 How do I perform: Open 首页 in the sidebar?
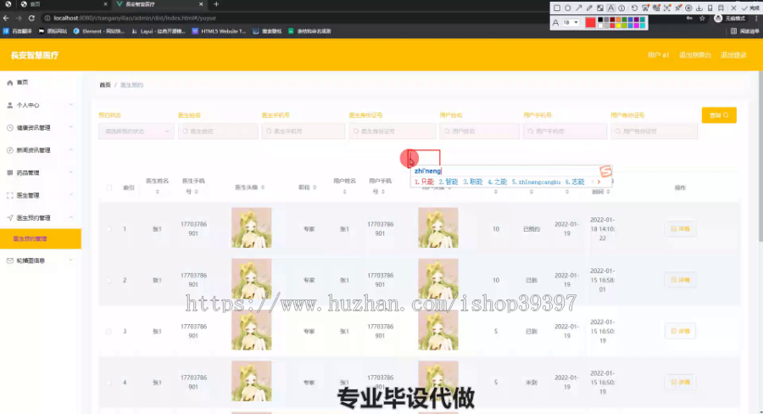coord(41,82)
